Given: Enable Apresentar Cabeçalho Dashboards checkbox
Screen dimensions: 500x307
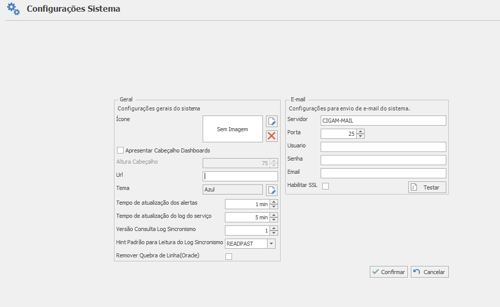Looking at the screenshot, I should (121, 150).
